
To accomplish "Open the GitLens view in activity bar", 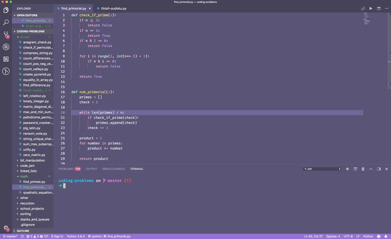I will coord(6,71).
